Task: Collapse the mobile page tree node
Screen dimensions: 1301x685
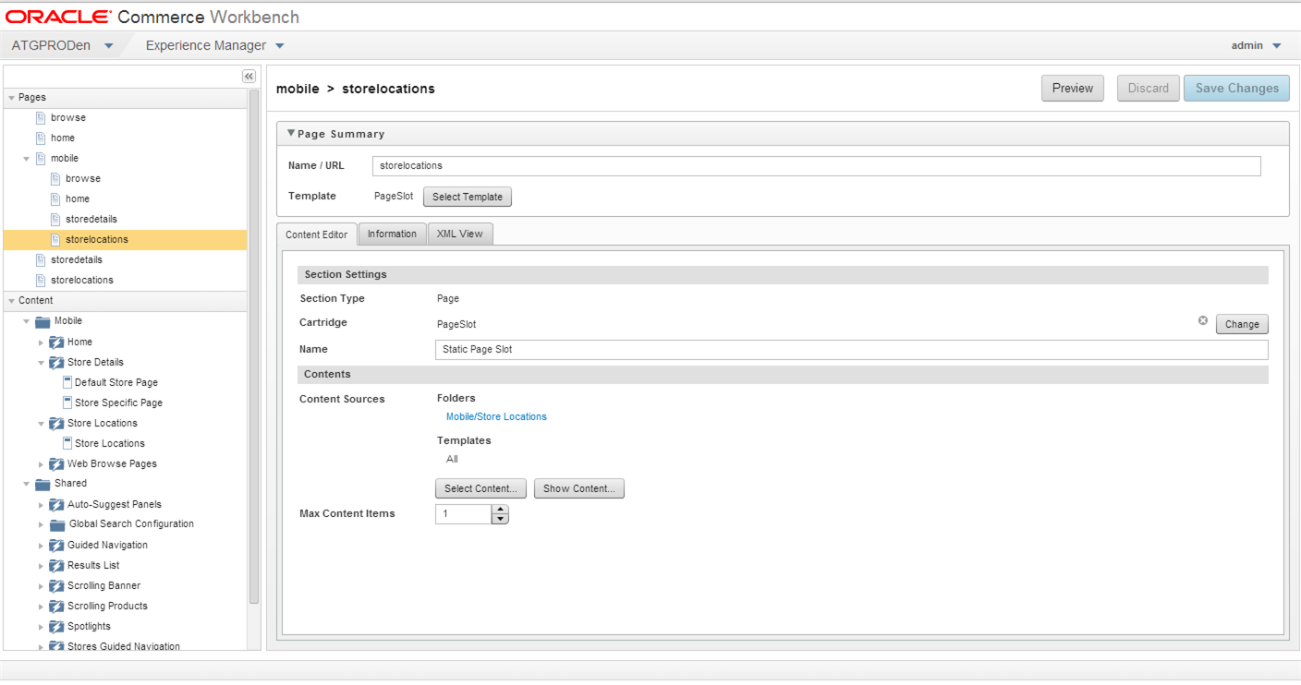Action: click(27, 159)
